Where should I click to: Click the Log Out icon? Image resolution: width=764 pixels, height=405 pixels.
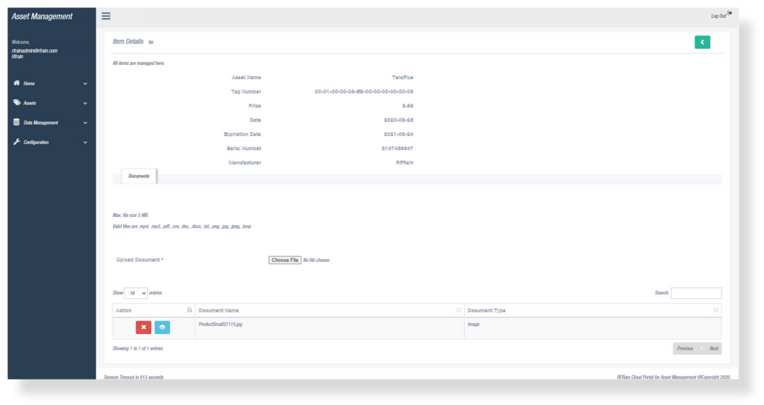729,13
